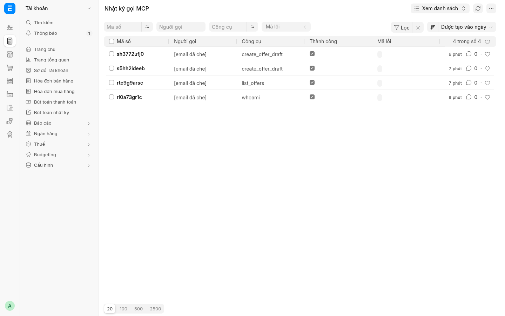Open the award badge sidebar icon

click(x=10, y=134)
